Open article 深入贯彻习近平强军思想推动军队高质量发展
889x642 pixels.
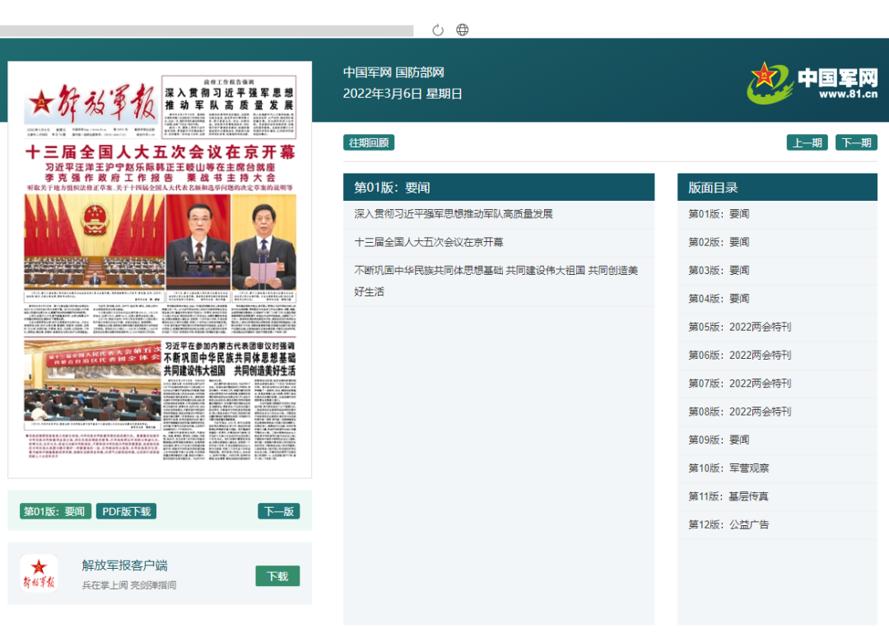point(453,214)
